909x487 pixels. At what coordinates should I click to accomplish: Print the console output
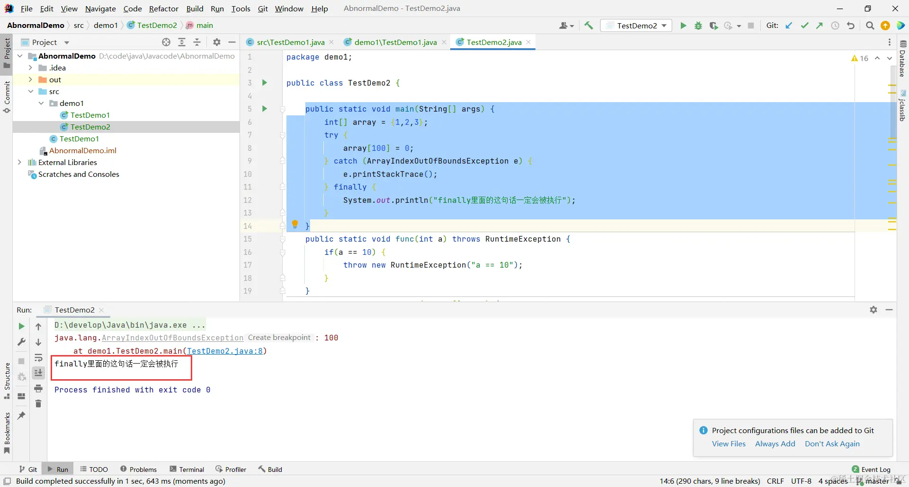(x=38, y=389)
